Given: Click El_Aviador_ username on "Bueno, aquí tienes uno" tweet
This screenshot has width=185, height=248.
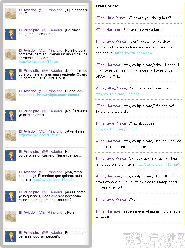Looking at the screenshot, I should 28,91.
